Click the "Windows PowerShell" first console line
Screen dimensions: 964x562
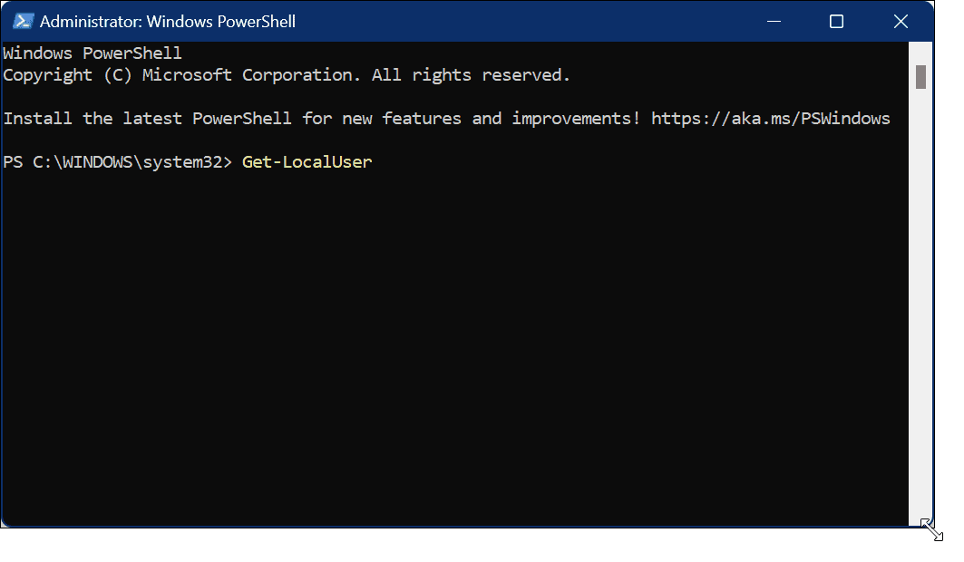coord(93,53)
